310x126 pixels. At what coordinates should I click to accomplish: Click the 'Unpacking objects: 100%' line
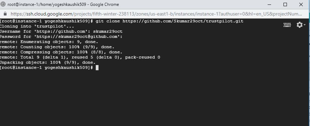48,62
